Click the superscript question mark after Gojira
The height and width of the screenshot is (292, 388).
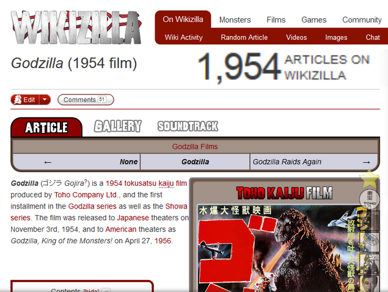pos(86,182)
